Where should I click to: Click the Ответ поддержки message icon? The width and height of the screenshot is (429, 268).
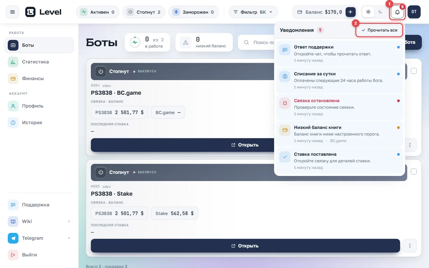(285, 50)
